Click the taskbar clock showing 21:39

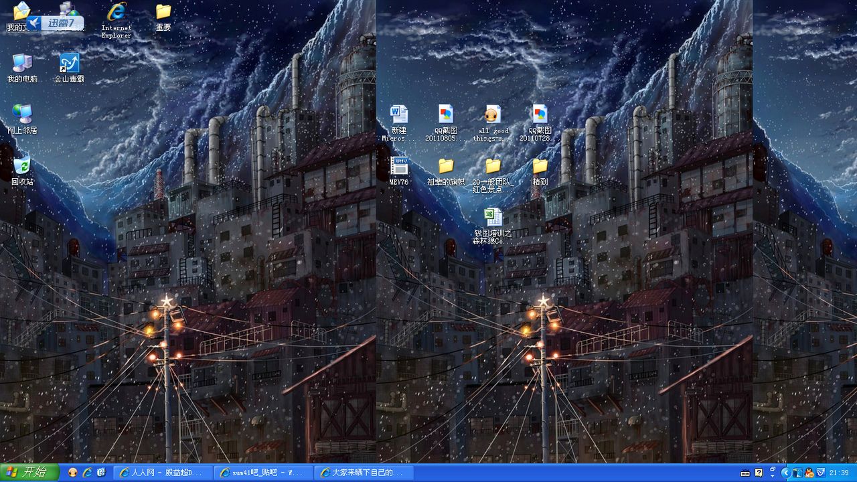tap(840, 473)
